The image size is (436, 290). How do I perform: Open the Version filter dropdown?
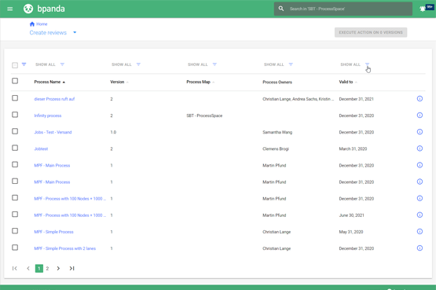(x=138, y=64)
